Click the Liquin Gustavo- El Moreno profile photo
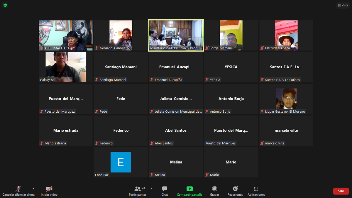The image size is (352, 198). point(286,99)
